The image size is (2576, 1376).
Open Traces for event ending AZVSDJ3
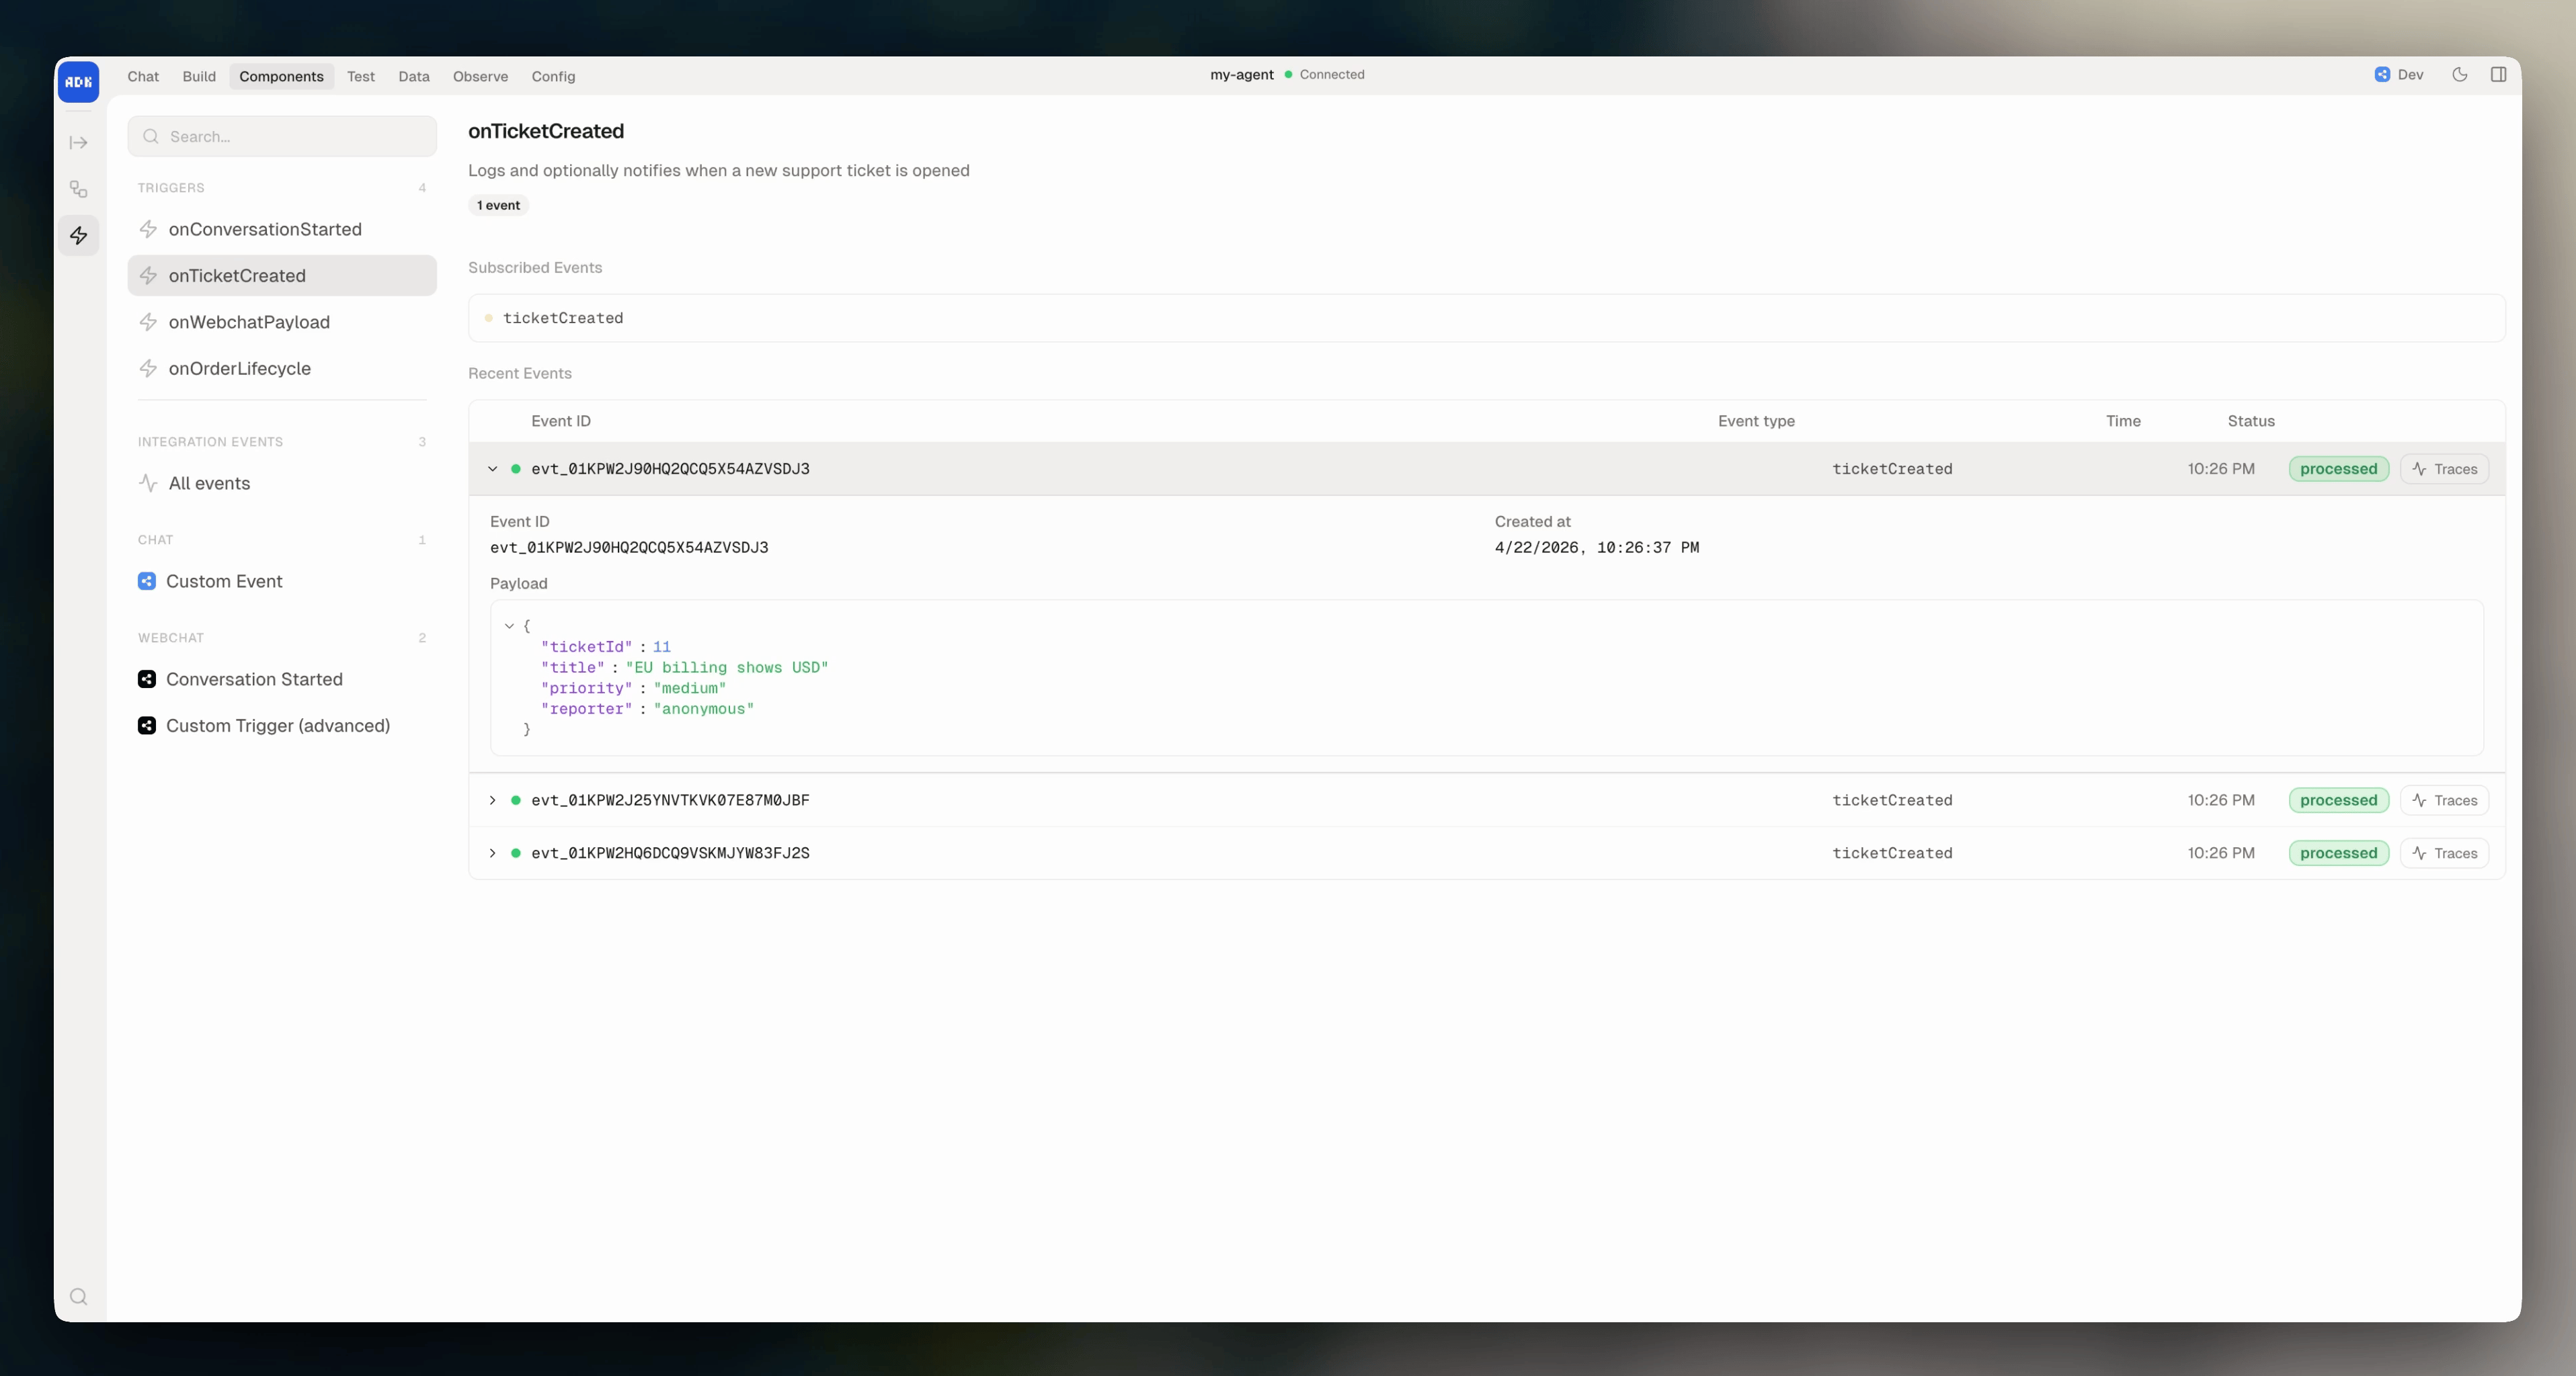(2444, 469)
